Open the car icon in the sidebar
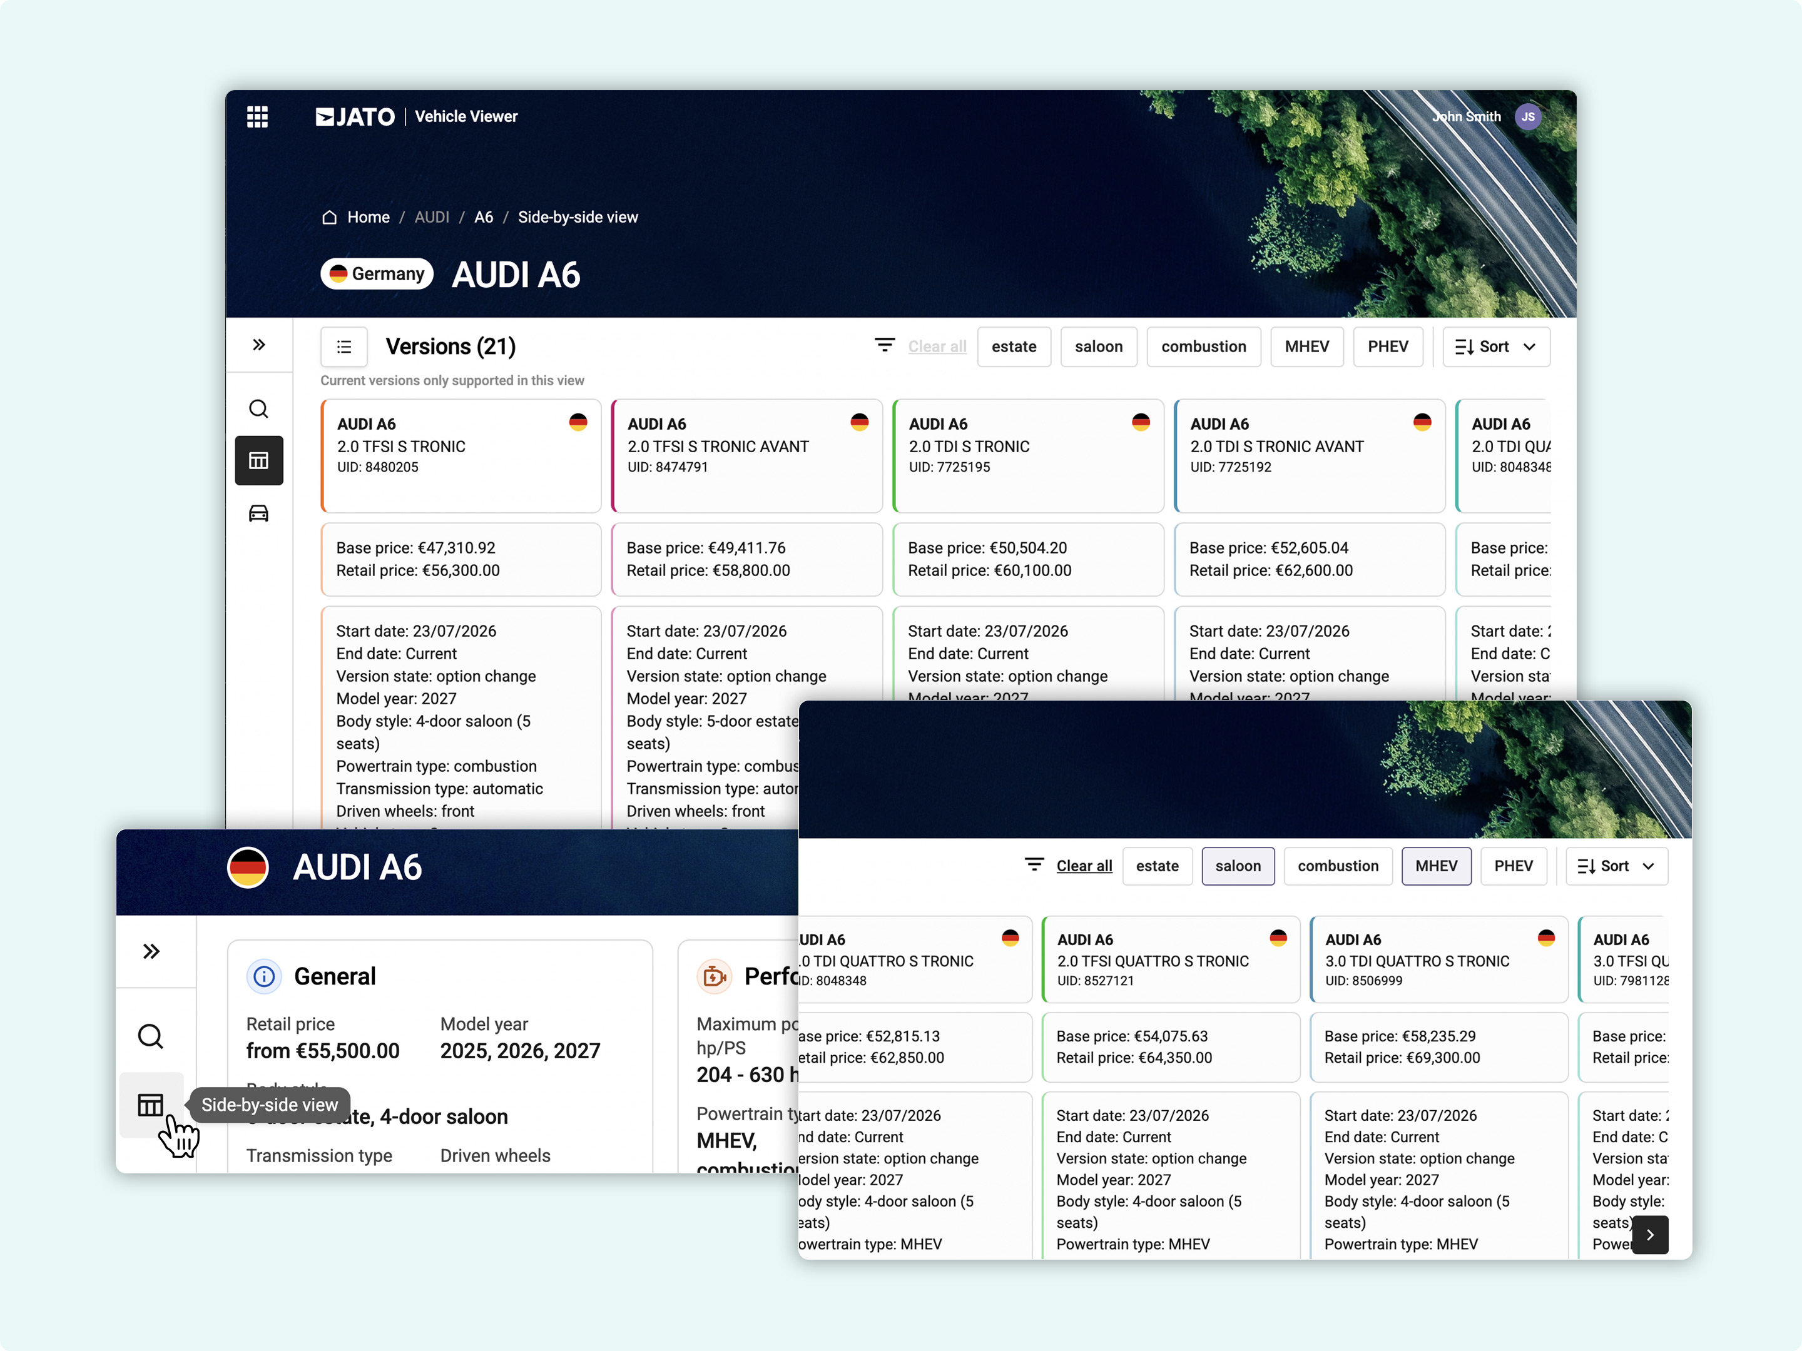Viewport: 1802px width, 1351px height. pyautogui.click(x=258, y=513)
